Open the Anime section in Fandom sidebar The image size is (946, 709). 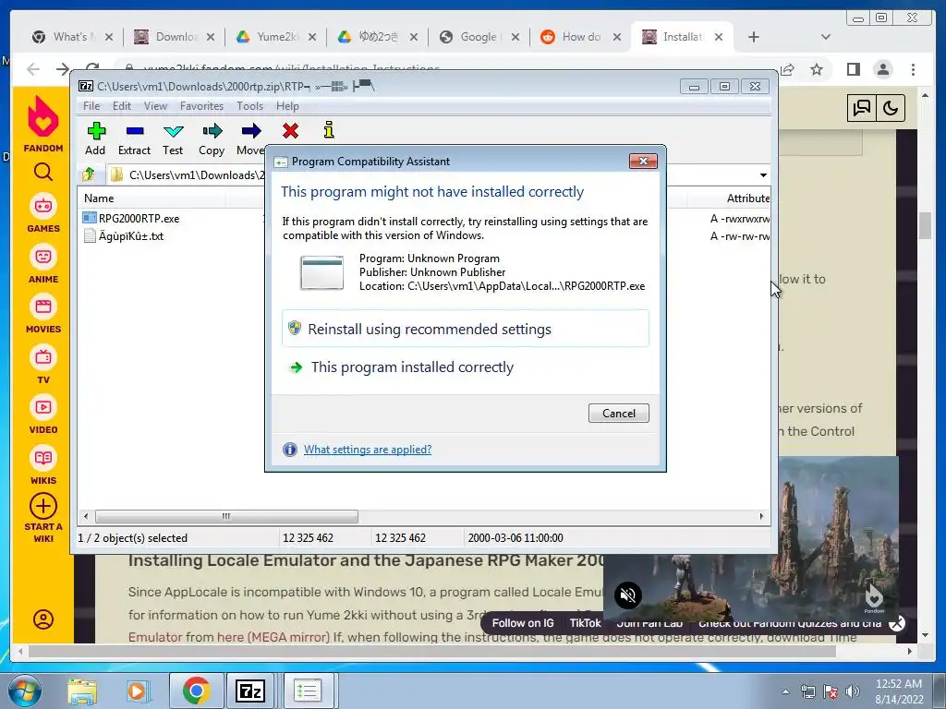pyautogui.click(x=42, y=264)
